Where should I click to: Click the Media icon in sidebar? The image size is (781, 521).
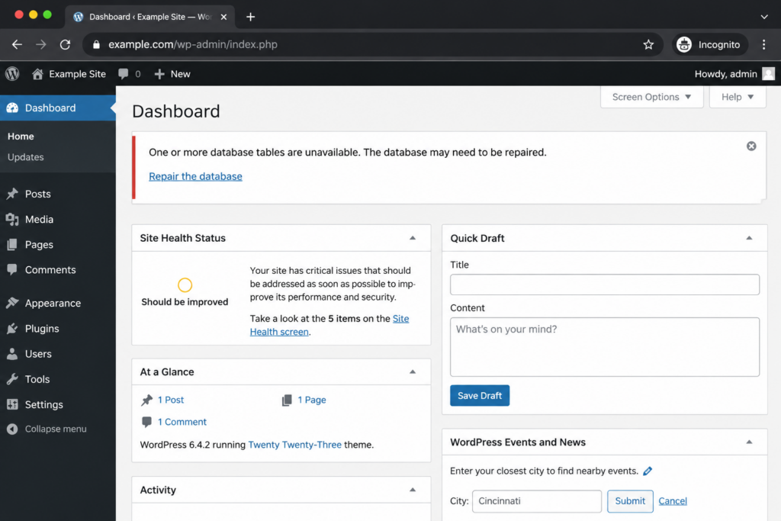[x=12, y=219]
